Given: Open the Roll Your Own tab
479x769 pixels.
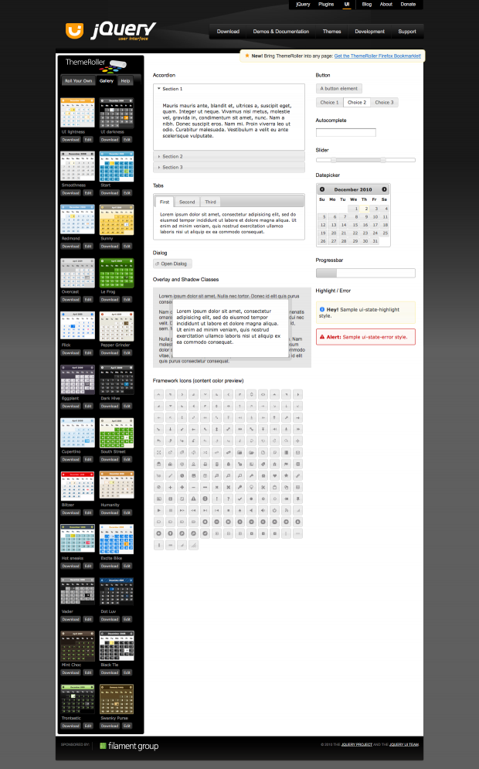Looking at the screenshot, I should 79,81.
